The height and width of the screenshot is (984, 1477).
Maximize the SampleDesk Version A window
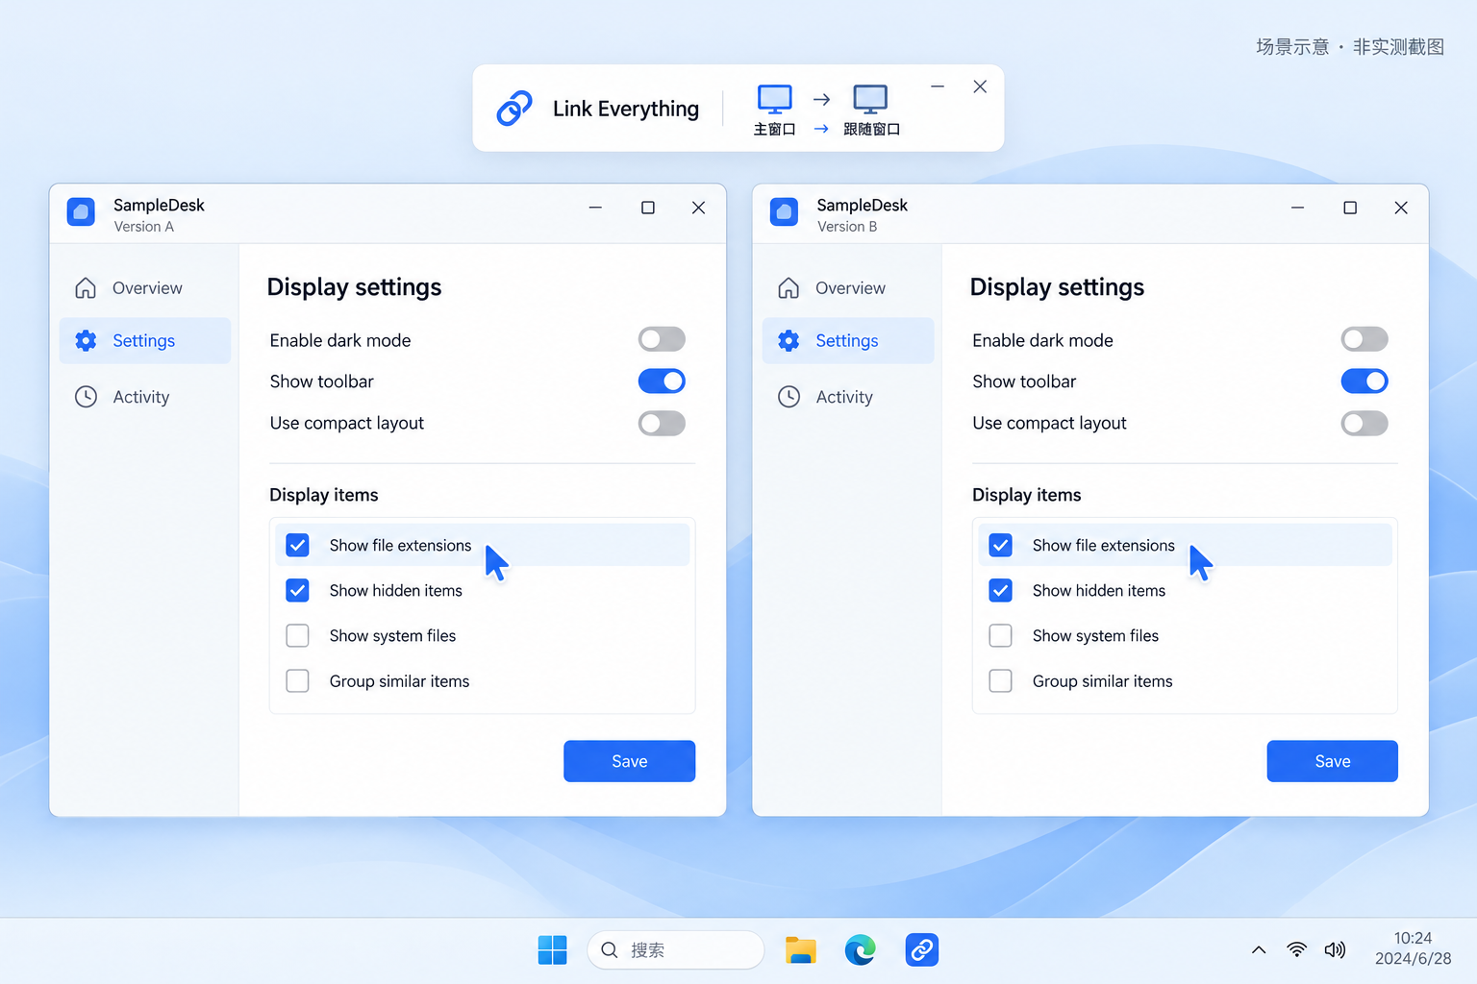648,208
